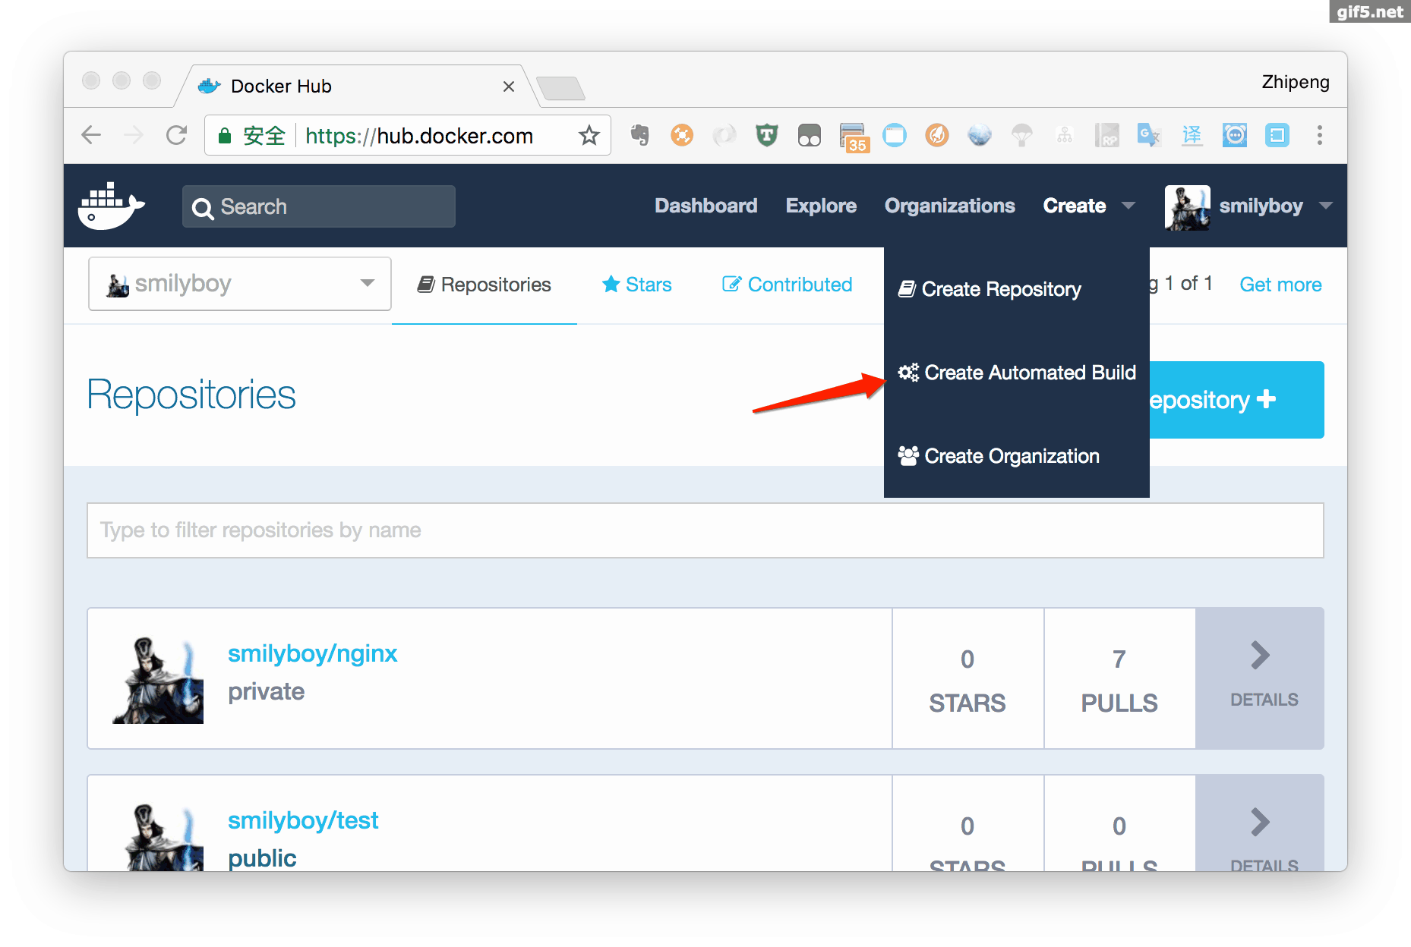
Task: Click the search magnifier in Docker Hub
Action: point(202,207)
